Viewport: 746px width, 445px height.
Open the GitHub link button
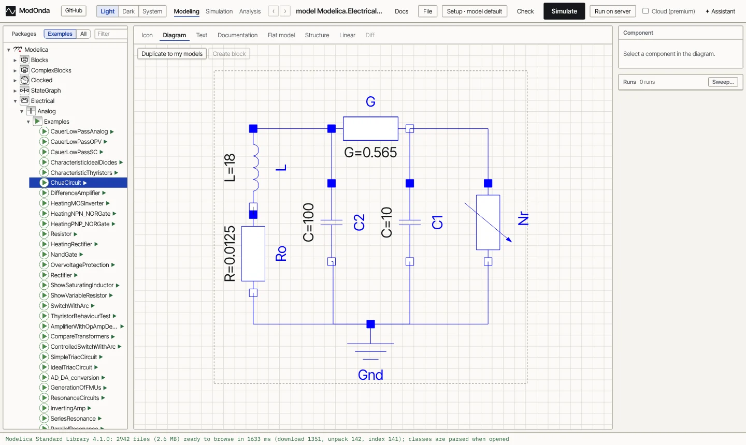[74, 11]
